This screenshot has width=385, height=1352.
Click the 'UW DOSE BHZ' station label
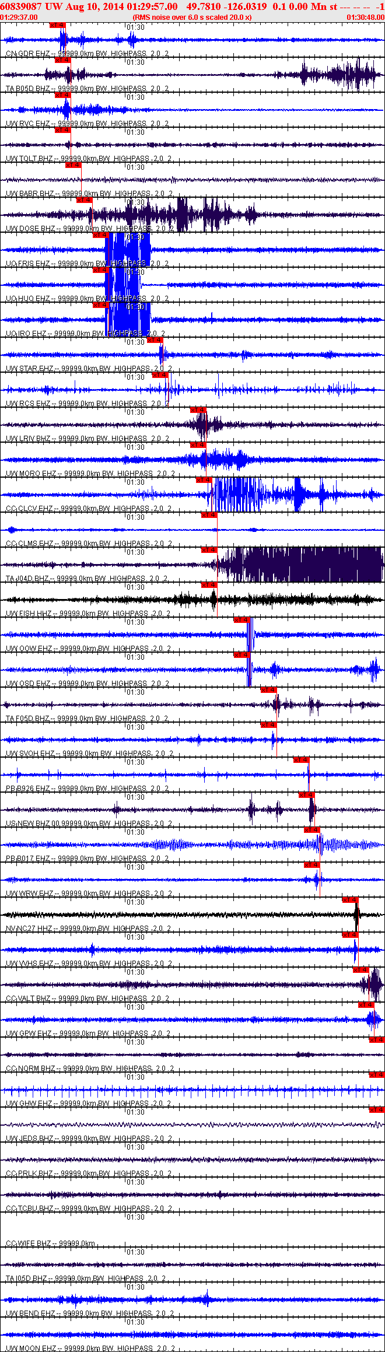(x=30, y=229)
